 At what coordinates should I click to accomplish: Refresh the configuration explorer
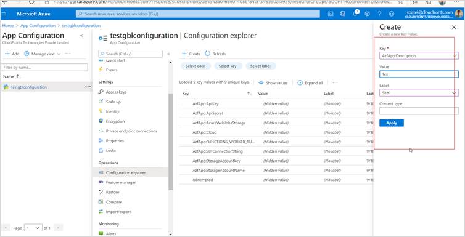tap(215, 54)
